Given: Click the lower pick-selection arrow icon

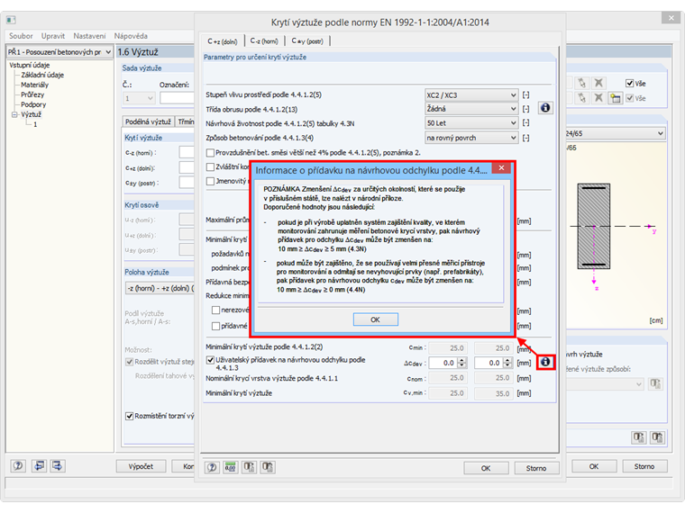Looking at the screenshot, I should (x=581, y=98).
